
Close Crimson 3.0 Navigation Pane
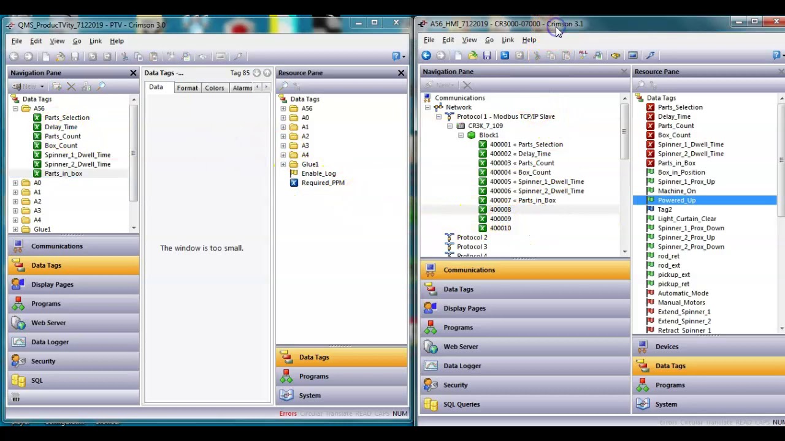(133, 73)
